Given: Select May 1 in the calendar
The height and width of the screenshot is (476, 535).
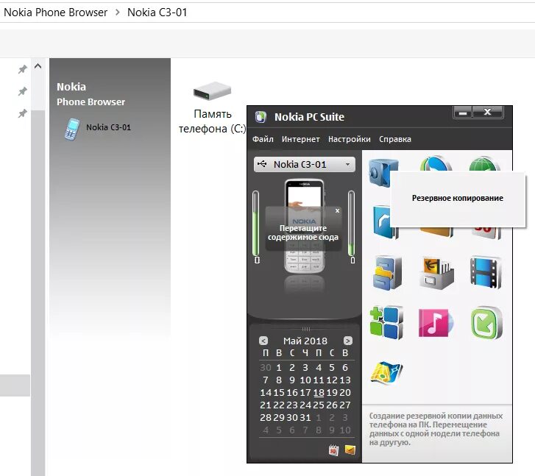Looking at the screenshot, I should pos(279,368).
